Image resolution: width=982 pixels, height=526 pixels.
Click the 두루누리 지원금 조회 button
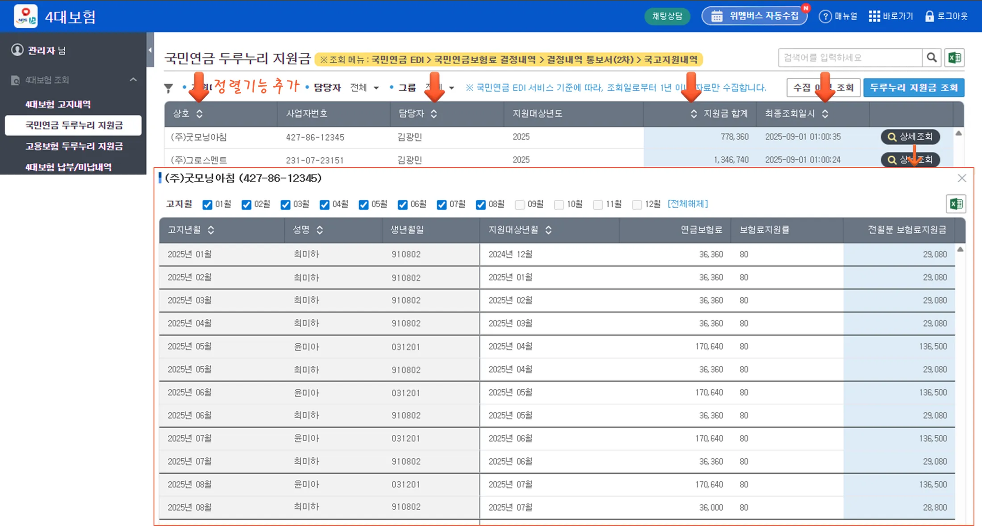click(x=914, y=88)
